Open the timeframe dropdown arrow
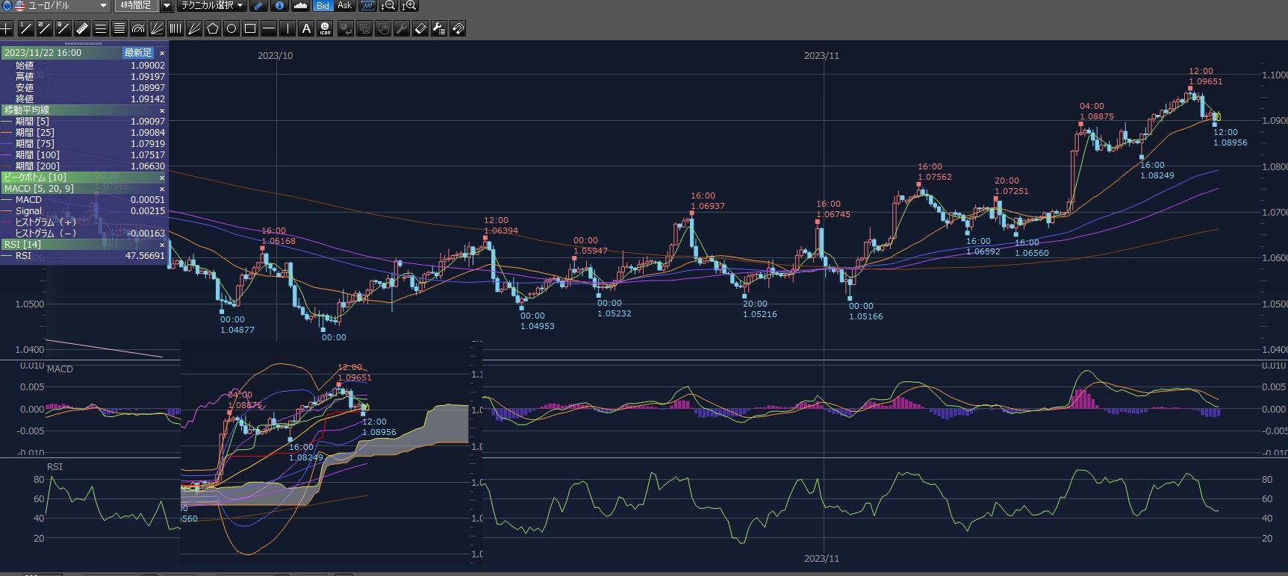The height and width of the screenshot is (576, 1288). pos(167,6)
